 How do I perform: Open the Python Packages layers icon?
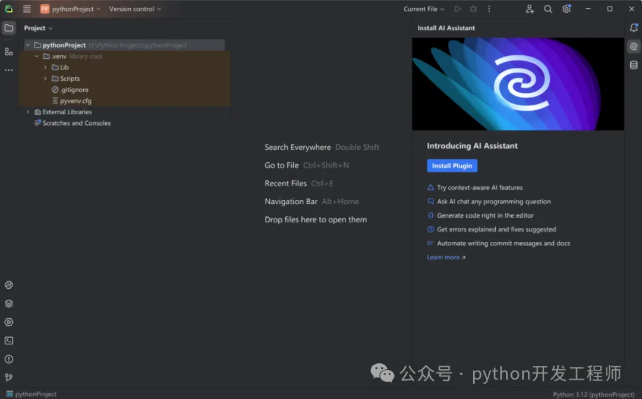click(x=8, y=303)
